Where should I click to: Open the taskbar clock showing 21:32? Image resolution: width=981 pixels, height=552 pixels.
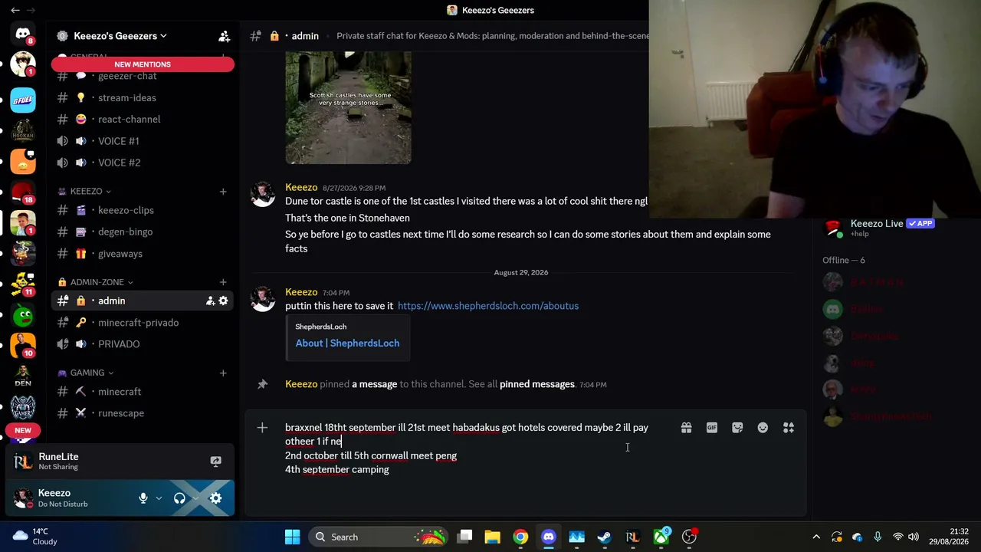(x=947, y=537)
